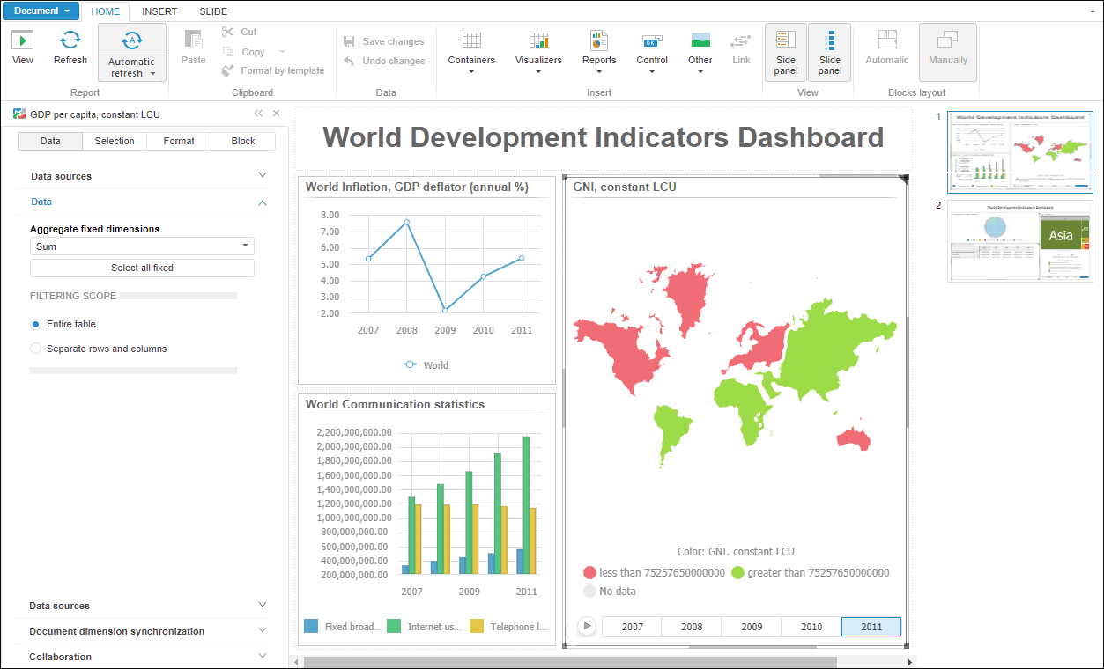Viewport: 1104px width, 669px height.
Task: Open the Control insert menu
Action: (652, 51)
